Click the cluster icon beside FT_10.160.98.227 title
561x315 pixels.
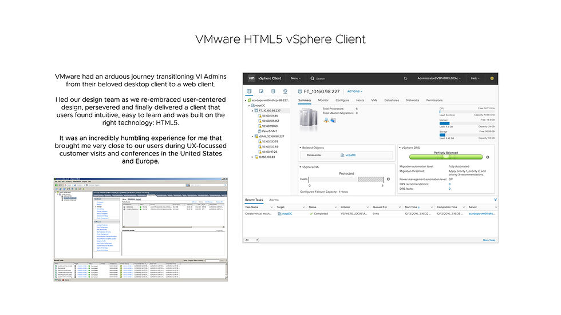300,91
